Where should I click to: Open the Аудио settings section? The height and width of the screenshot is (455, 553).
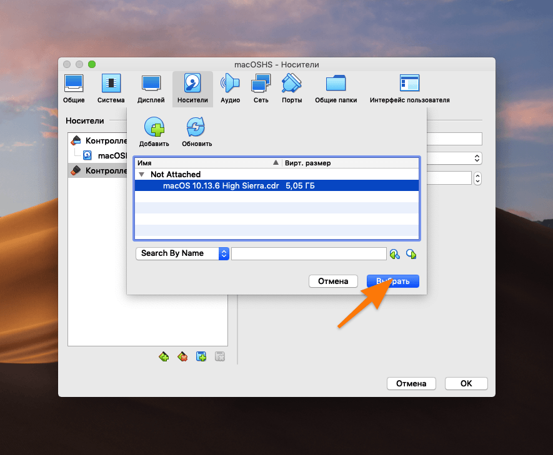pyautogui.click(x=231, y=89)
